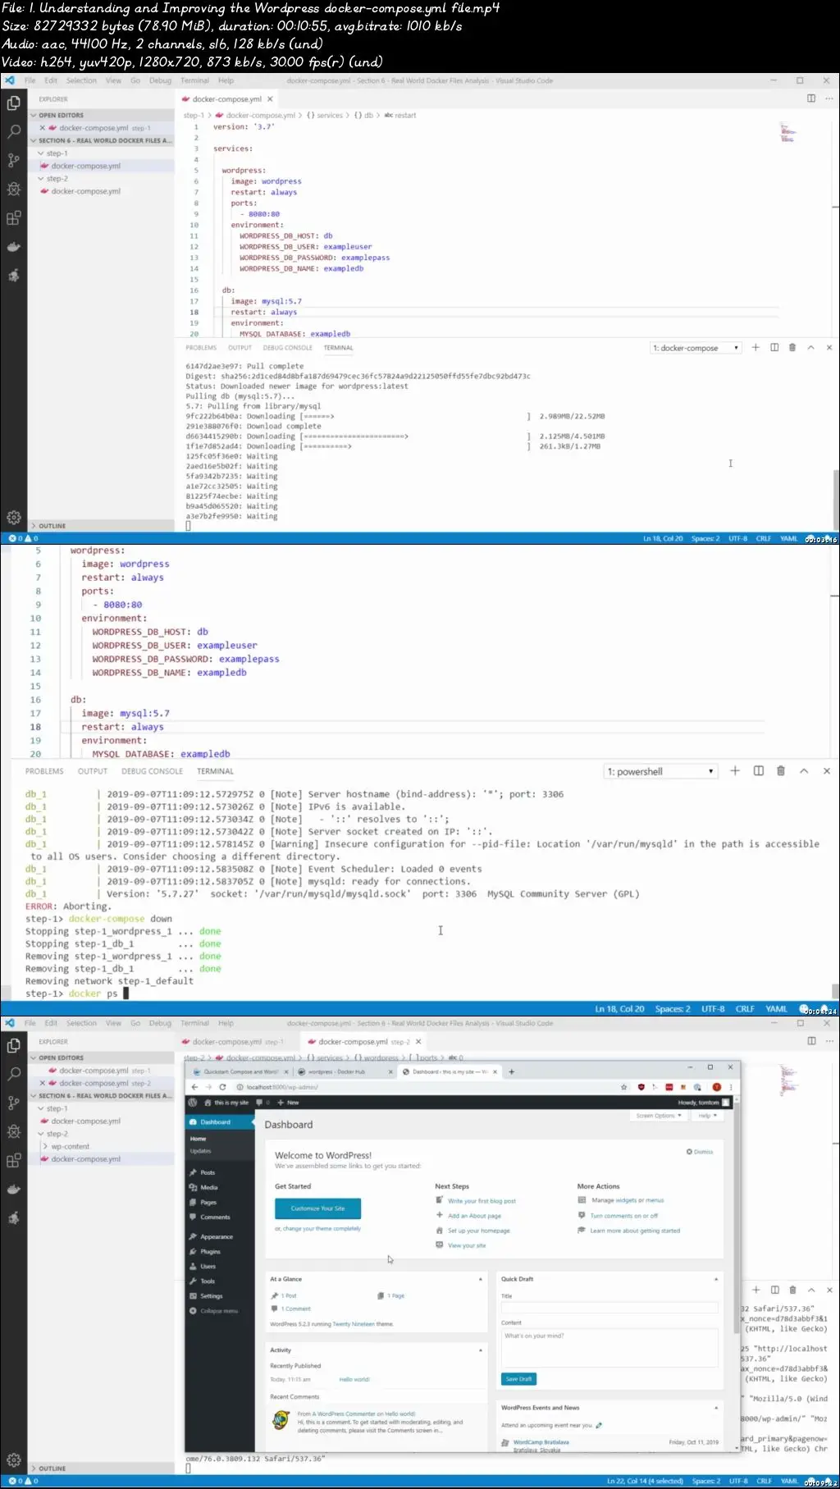Collapse the Activity widget
The height and width of the screenshot is (1489, 840).
pos(481,1350)
